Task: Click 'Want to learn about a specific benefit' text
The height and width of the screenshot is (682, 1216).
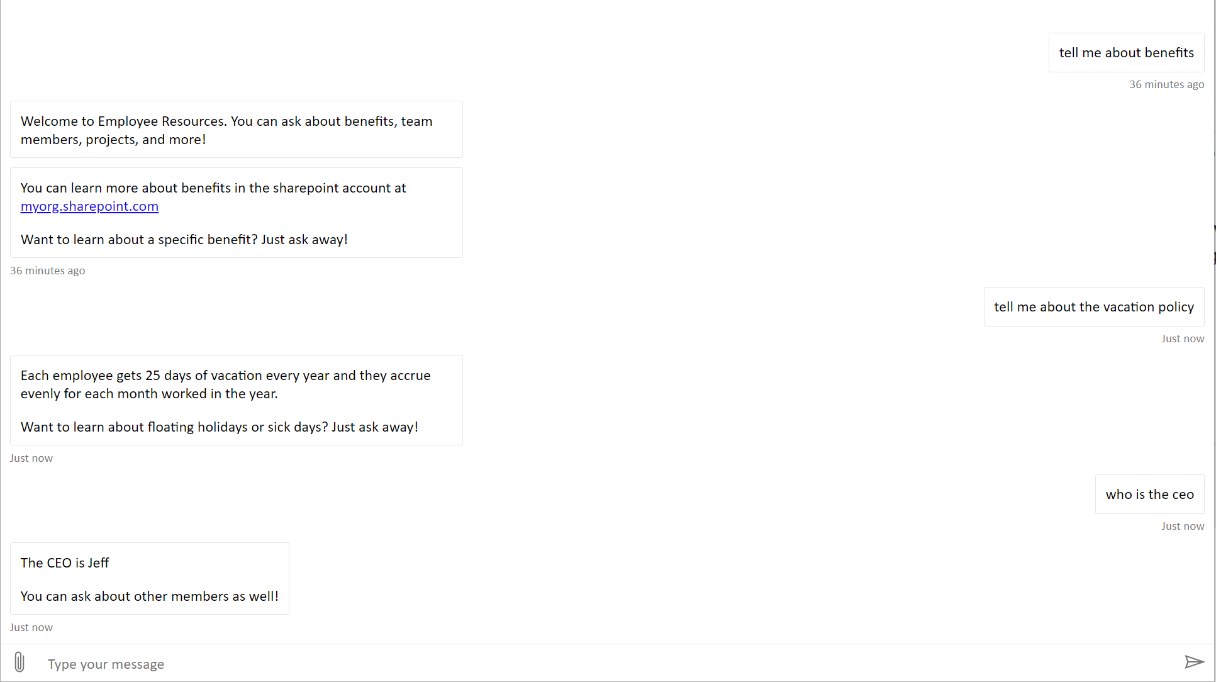Action: tap(184, 240)
